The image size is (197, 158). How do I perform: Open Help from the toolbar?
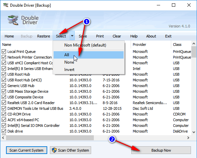tap(134, 36)
